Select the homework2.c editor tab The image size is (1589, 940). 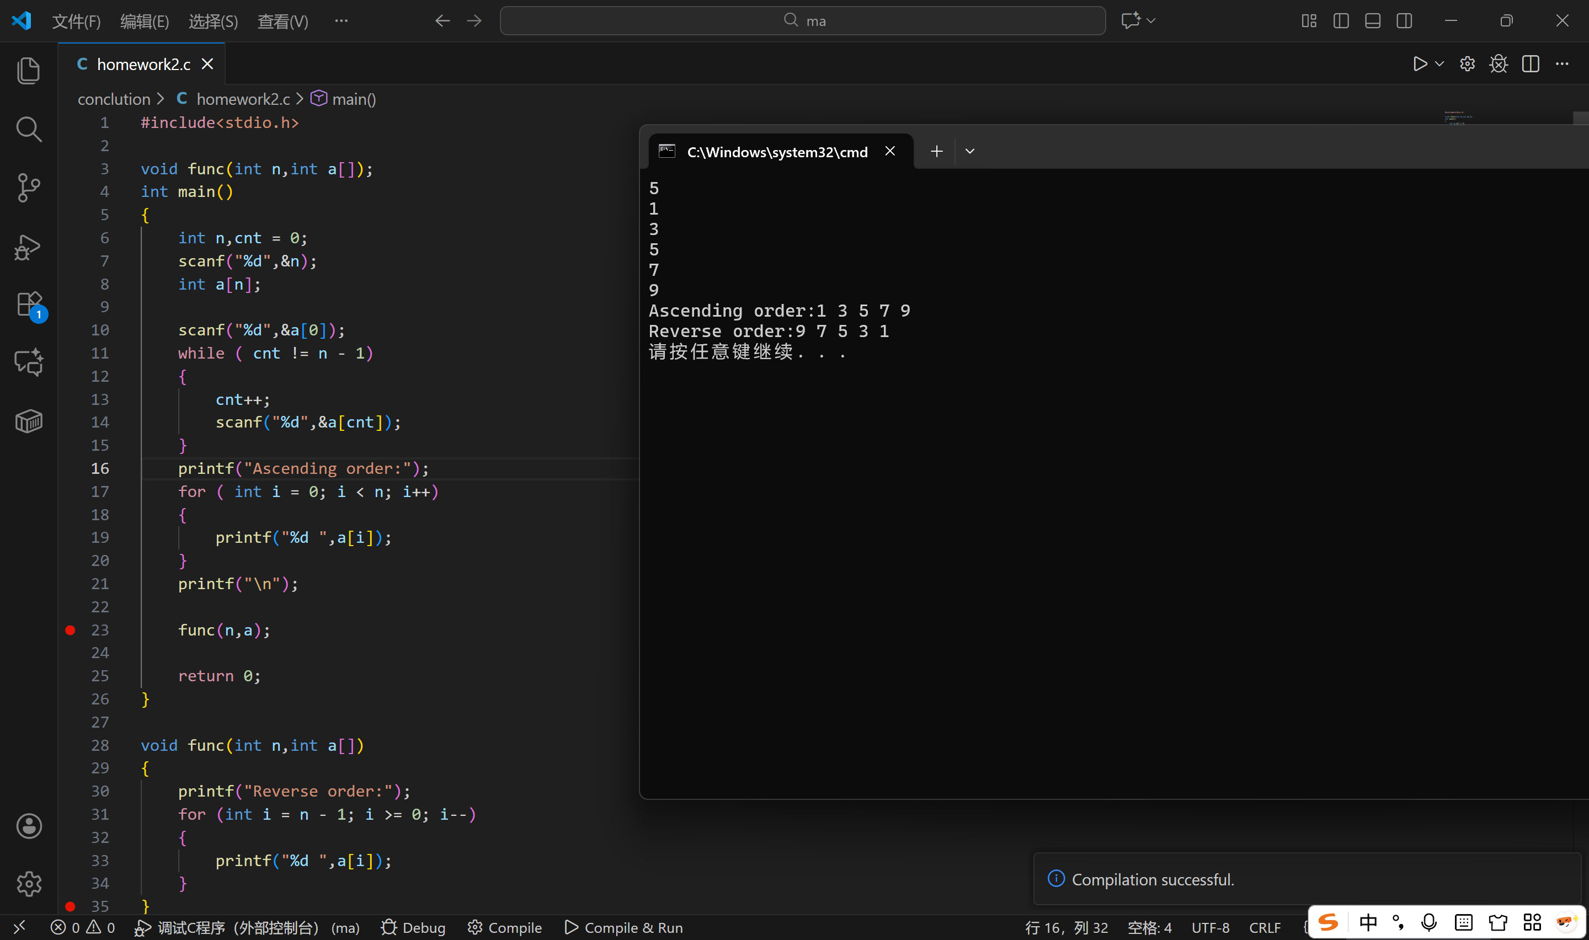(143, 64)
